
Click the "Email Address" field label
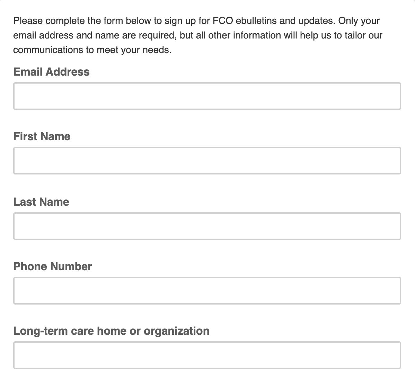pos(51,72)
